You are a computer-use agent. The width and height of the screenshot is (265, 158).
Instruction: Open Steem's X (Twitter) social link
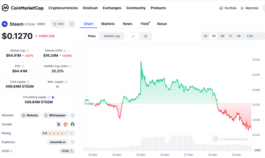coord(58,124)
